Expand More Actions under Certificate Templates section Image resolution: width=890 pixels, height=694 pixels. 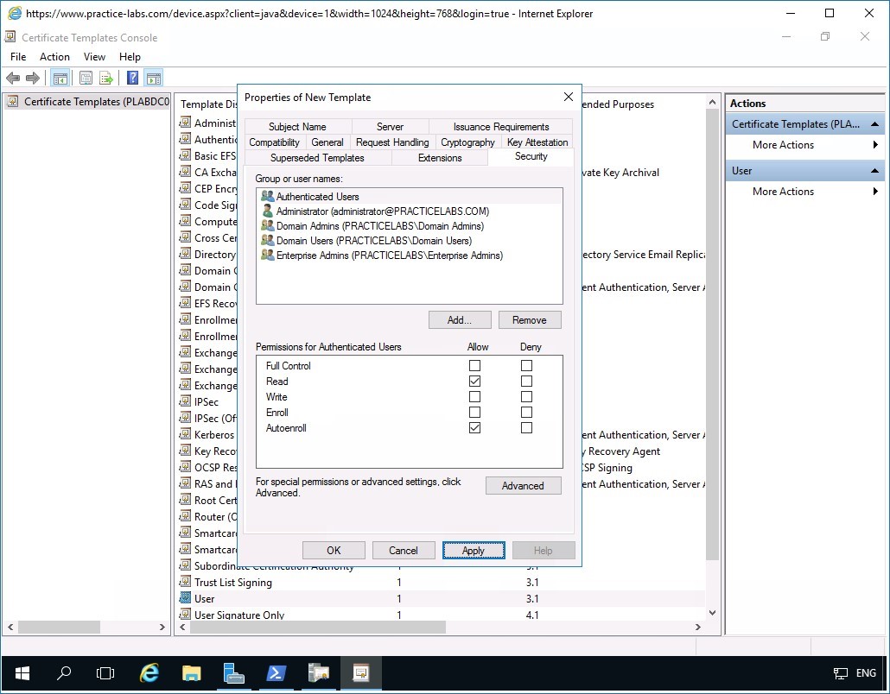[x=875, y=145]
